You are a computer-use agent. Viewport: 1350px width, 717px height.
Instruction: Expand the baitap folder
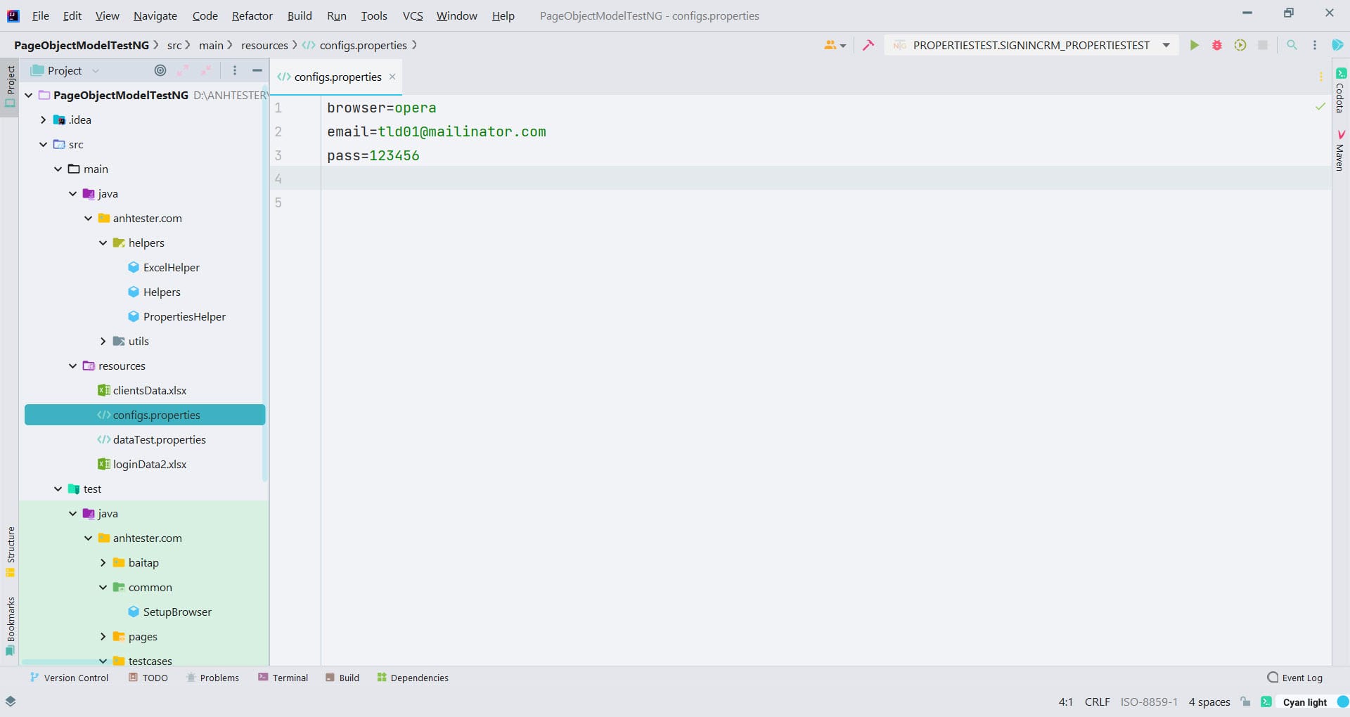pos(103,562)
